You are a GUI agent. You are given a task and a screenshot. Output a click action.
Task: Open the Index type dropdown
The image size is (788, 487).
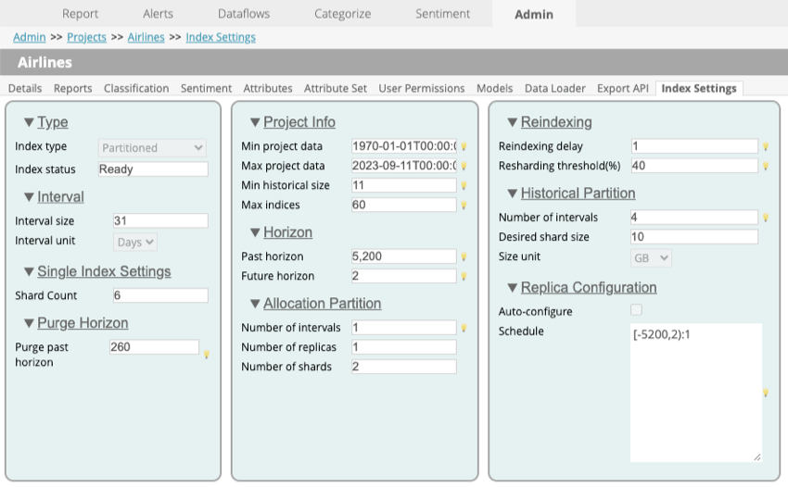click(153, 147)
